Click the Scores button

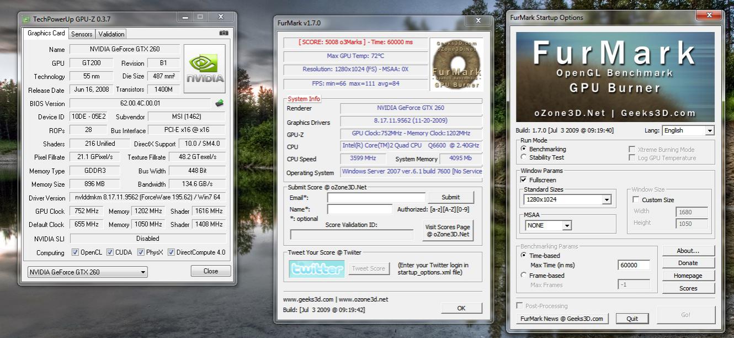click(688, 288)
